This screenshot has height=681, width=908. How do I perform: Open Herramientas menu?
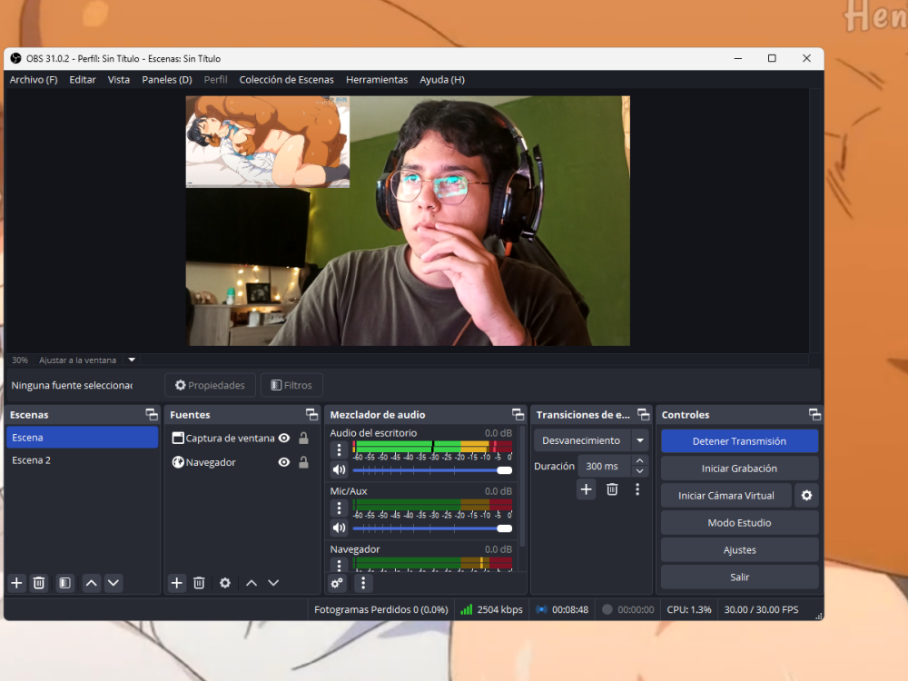[x=377, y=79]
